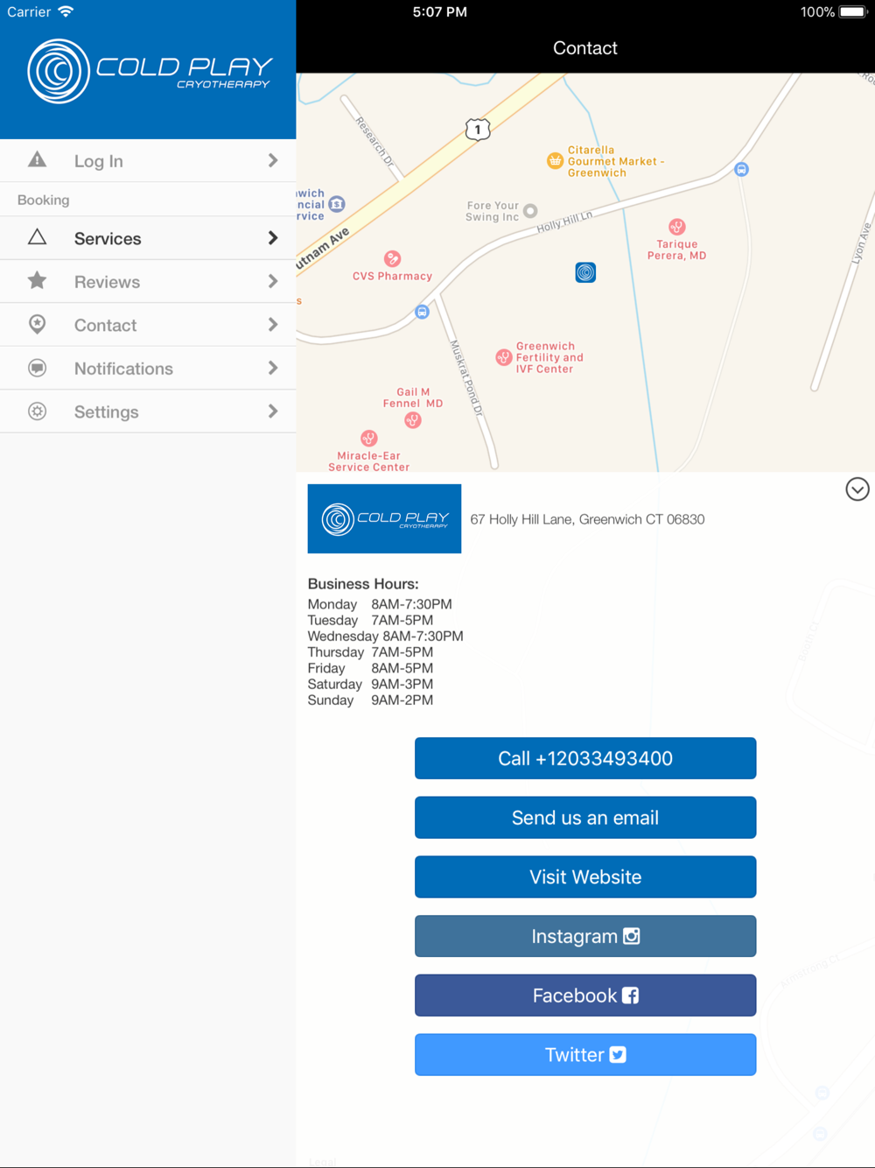Tap the Settings gear icon
This screenshot has height=1168, width=875.
pos(37,411)
